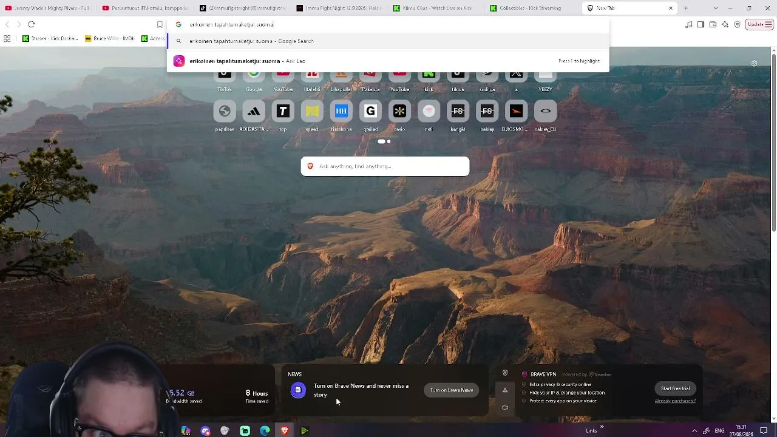Open the Bruce Willis IMDb bookmark

(110, 38)
